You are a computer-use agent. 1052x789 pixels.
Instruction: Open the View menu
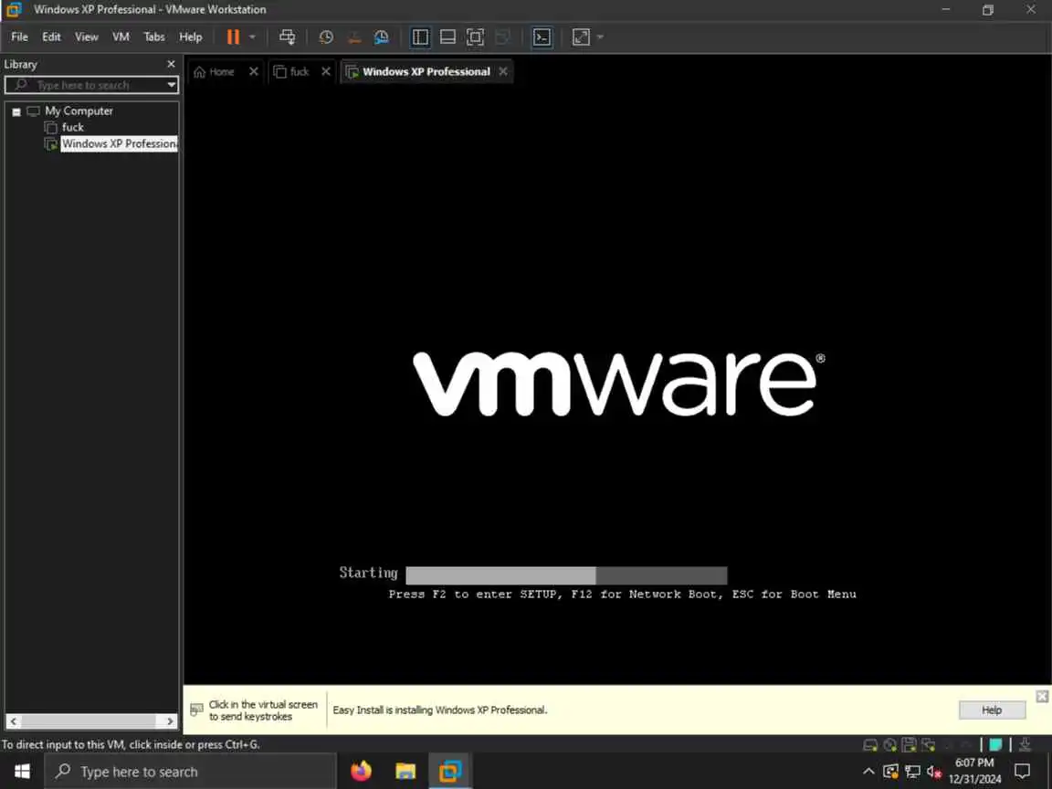tap(86, 37)
